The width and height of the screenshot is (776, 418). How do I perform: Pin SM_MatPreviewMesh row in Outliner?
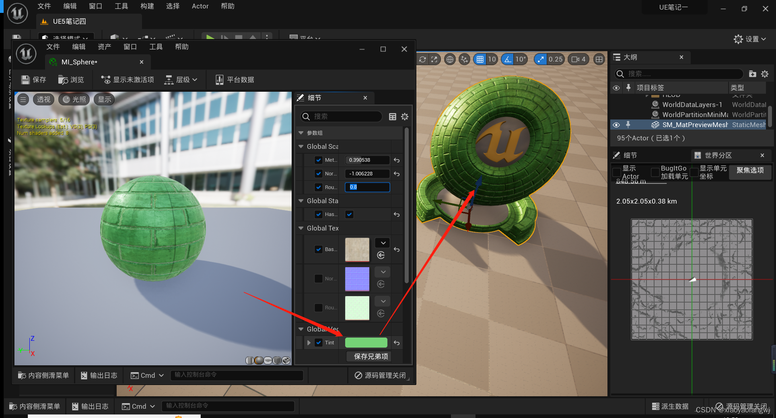pyautogui.click(x=628, y=125)
